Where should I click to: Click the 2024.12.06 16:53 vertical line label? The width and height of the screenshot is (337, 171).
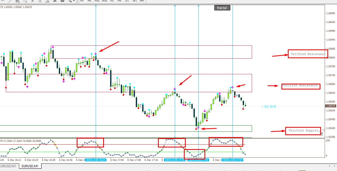coord(95,160)
